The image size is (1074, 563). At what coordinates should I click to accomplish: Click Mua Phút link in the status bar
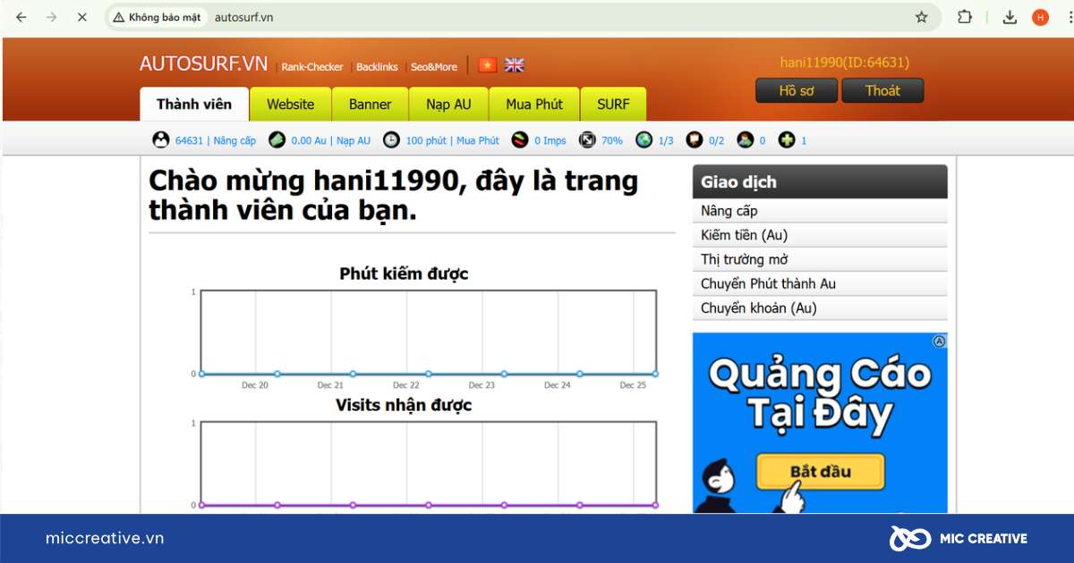(x=478, y=140)
